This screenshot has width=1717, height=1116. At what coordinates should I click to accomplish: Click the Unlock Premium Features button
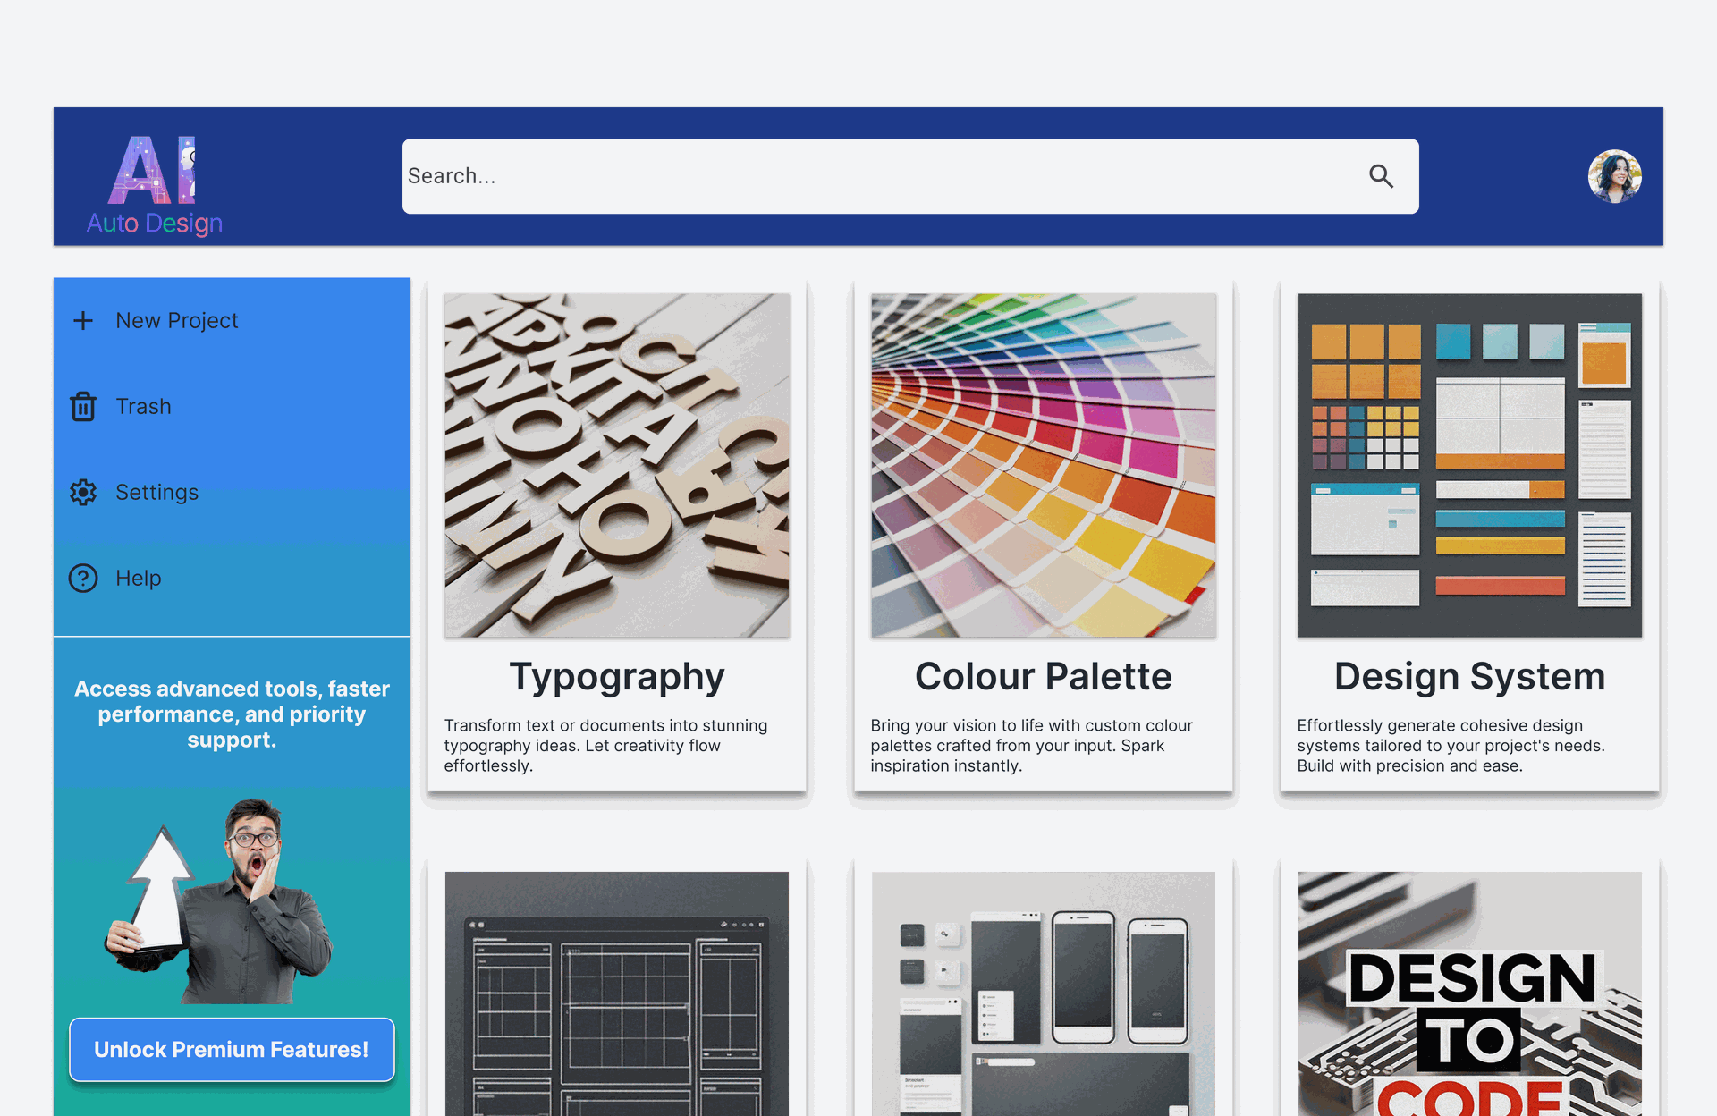tap(232, 1049)
